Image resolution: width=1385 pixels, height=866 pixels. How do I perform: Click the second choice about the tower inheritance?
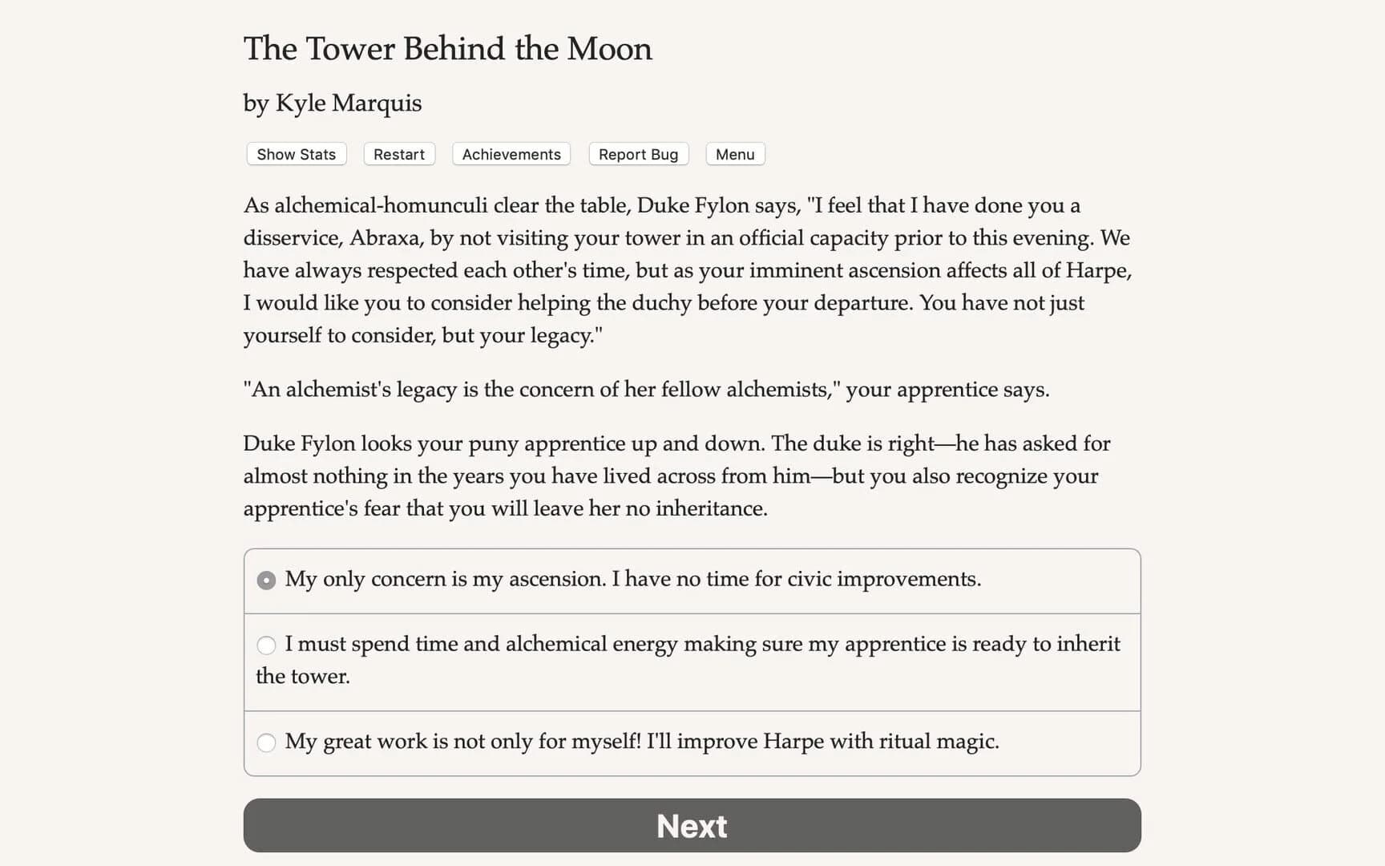point(689,660)
